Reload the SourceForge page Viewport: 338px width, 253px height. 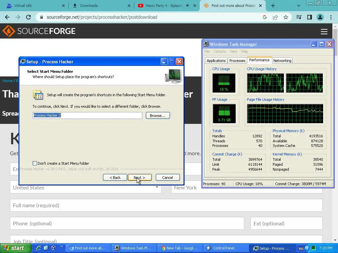click(28, 17)
